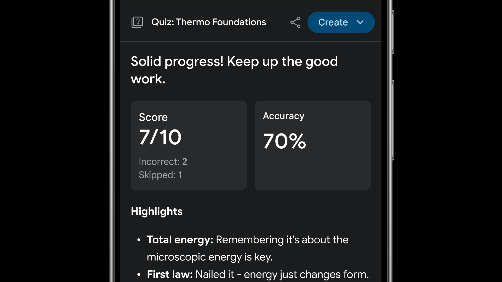Click the 70% accuracy value
The height and width of the screenshot is (282, 502).
click(x=284, y=141)
